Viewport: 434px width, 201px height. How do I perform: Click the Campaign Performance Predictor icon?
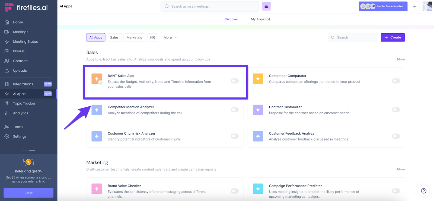[258, 189]
